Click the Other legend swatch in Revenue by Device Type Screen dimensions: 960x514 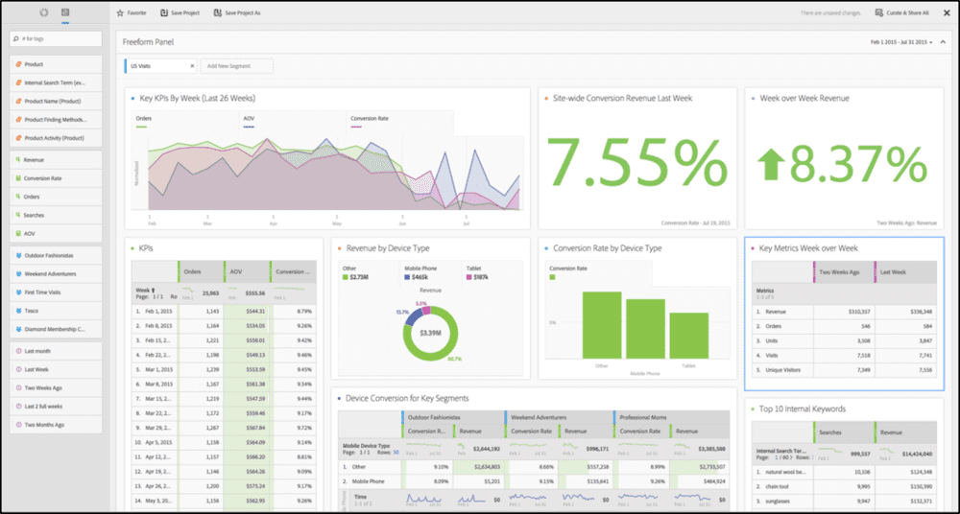[346, 278]
